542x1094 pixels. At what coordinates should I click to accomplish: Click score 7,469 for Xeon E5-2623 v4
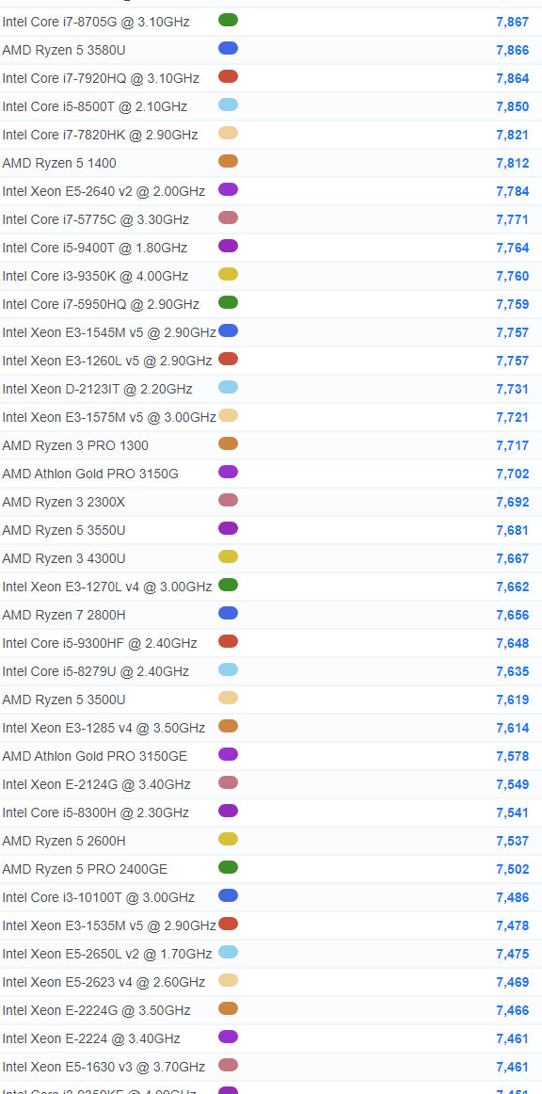513,982
